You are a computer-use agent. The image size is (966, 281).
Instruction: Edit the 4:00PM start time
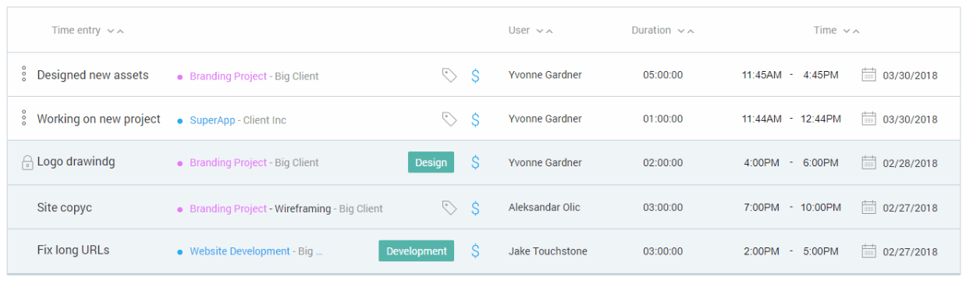pyautogui.click(x=762, y=162)
